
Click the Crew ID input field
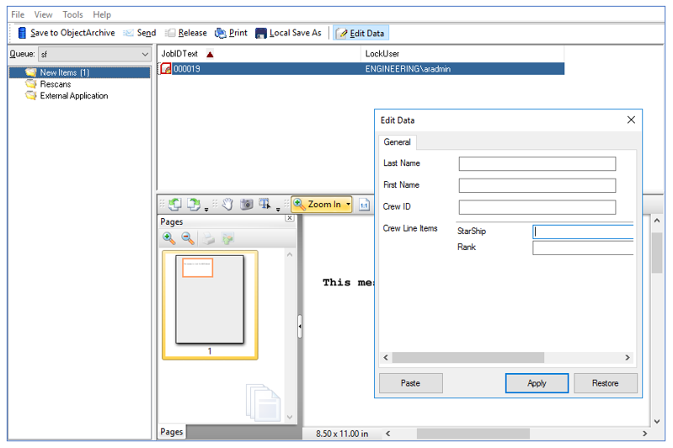537,207
